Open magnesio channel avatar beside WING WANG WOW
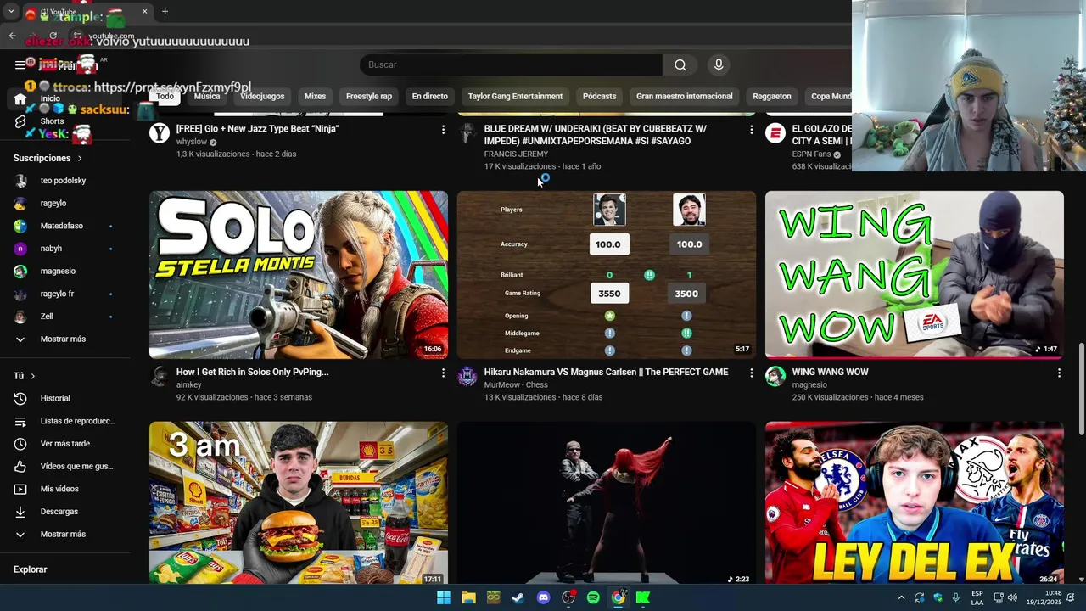 [x=775, y=377]
